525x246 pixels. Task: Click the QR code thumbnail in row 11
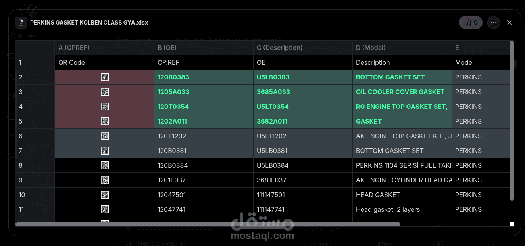pyautogui.click(x=105, y=209)
